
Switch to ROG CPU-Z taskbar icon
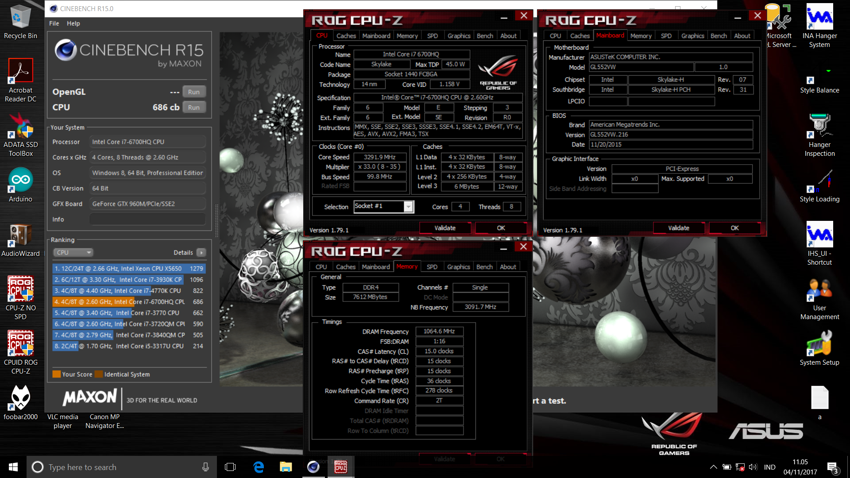tap(341, 467)
